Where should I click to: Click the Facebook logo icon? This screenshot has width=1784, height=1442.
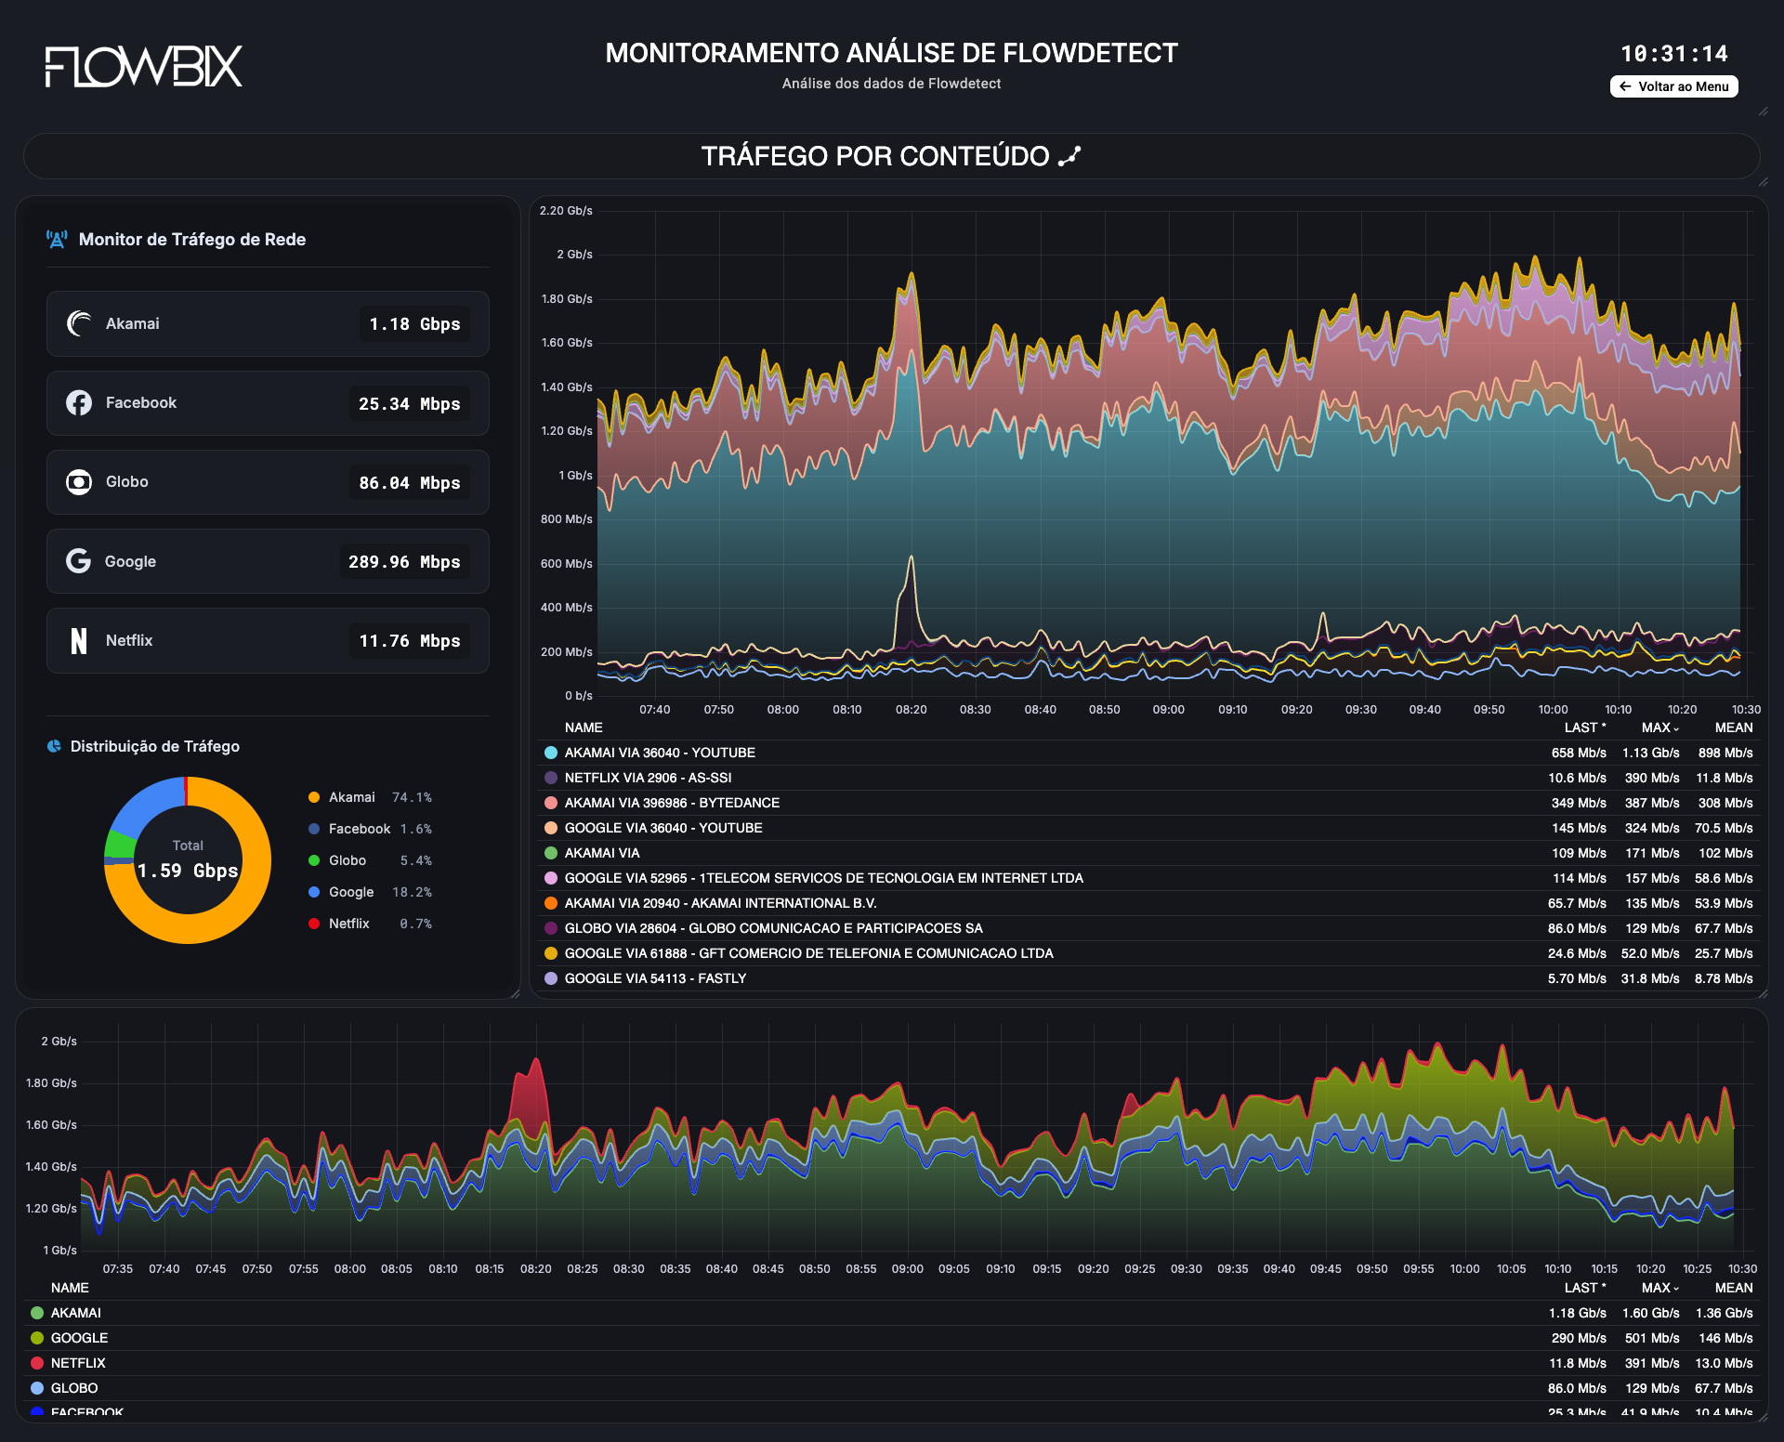(79, 402)
